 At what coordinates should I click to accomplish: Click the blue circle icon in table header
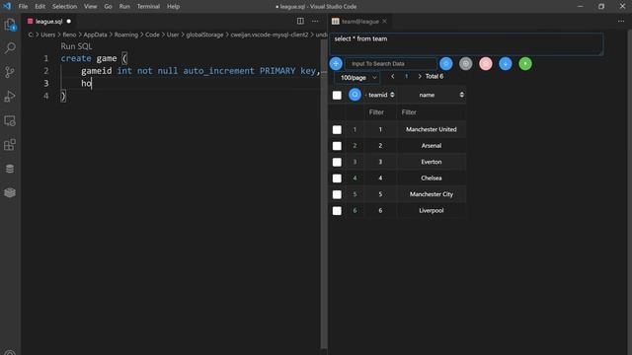click(x=355, y=95)
